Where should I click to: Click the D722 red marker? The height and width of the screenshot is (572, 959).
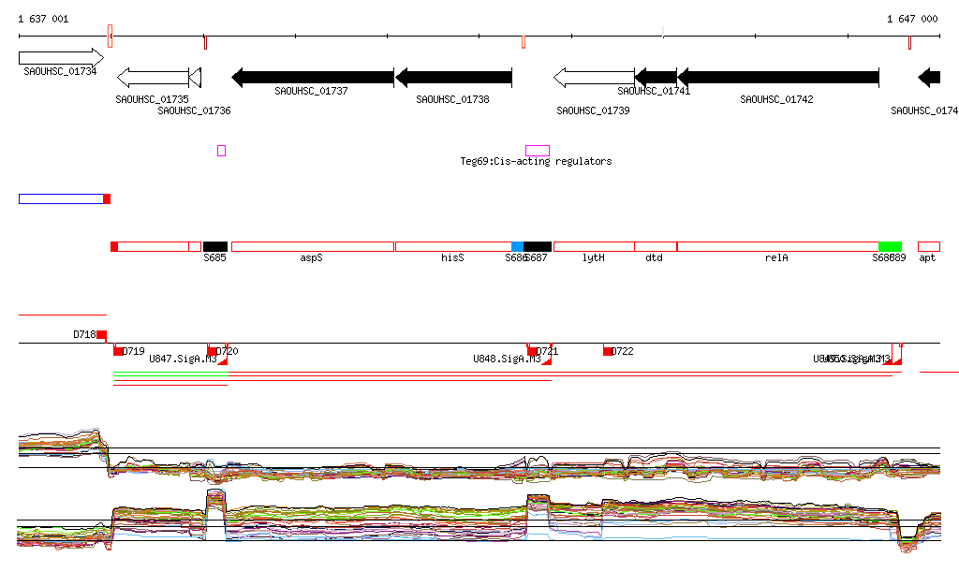608,351
